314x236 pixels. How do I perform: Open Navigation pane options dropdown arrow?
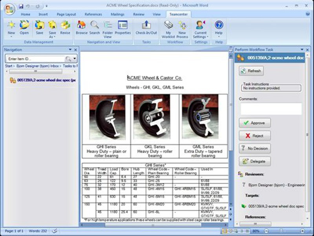pyautogui.click(x=70, y=50)
